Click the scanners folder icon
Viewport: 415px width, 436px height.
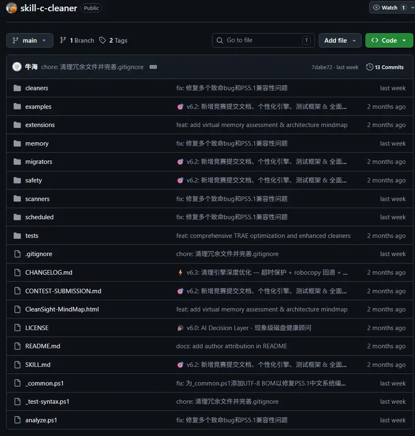tap(17, 198)
